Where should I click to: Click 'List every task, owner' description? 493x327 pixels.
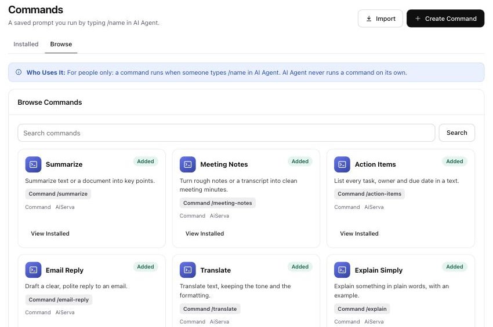coord(397,181)
